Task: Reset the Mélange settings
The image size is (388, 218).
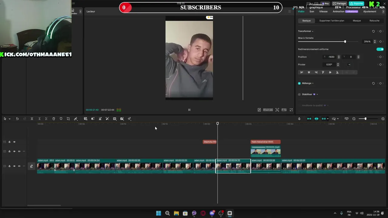Action: [373, 83]
